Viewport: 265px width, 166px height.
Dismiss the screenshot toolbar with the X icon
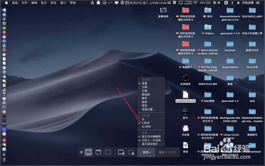pos(82,152)
